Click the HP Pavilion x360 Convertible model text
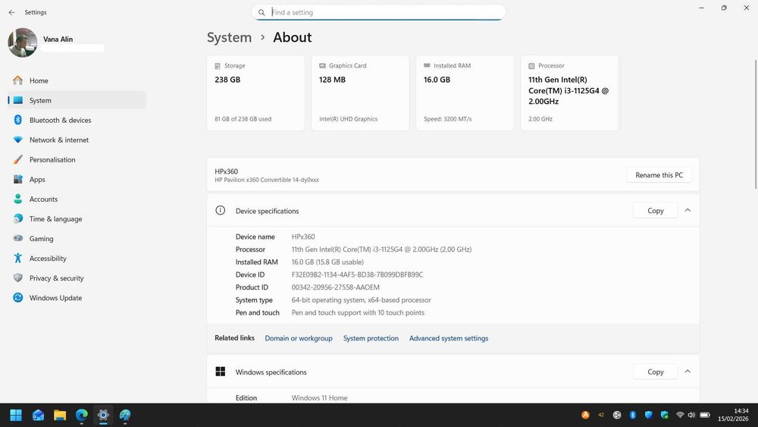This screenshot has height=427, width=758. click(x=267, y=180)
